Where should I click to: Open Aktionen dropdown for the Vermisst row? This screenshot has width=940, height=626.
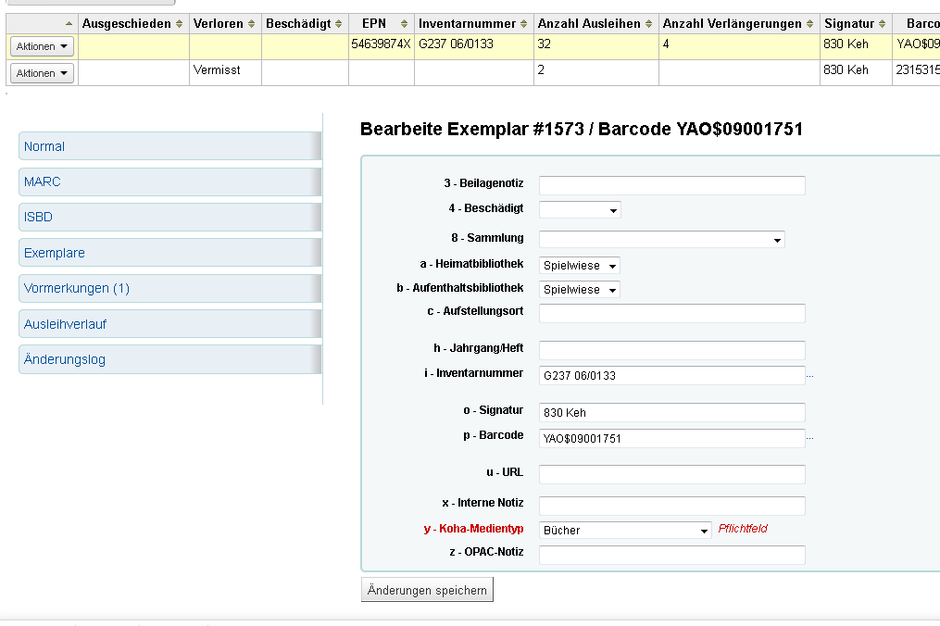pyautogui.click(x=42, y=73)
